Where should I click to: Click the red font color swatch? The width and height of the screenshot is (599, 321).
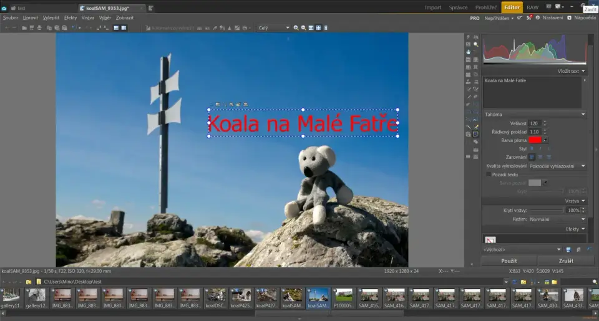(534, 140)
